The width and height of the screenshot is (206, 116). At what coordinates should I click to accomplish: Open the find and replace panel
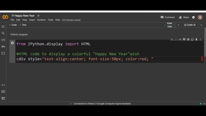(x=3, y=33)
